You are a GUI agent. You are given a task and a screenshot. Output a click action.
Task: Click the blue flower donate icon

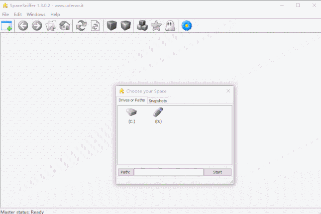tap(187, 26)
